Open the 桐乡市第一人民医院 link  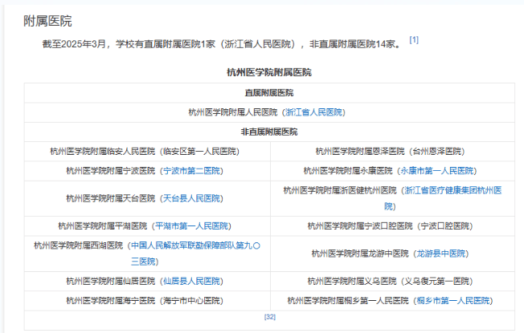click(x=453, y=301)
